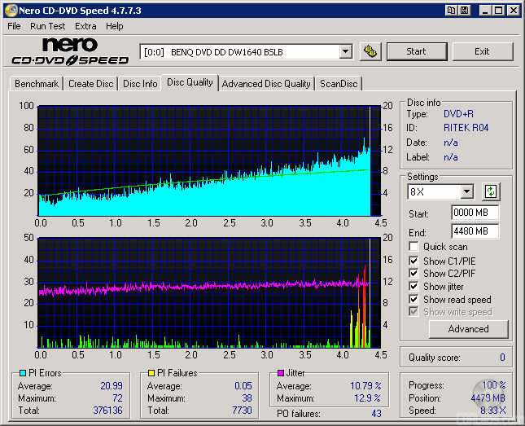Click the cyan PI Errors color swatch
This screenshot has width=525, height=426.
[x=22, y=373]
